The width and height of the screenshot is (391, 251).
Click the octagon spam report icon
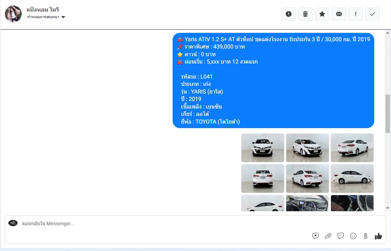click(x=289, y=14)
